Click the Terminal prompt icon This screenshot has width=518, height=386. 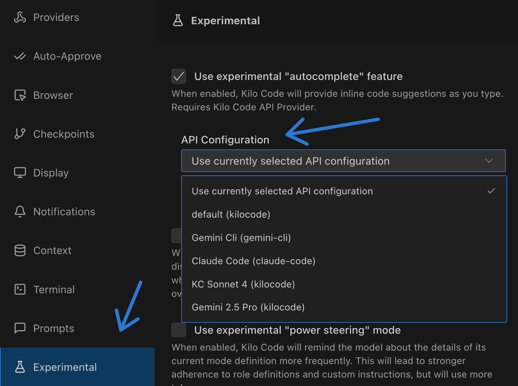20,289
